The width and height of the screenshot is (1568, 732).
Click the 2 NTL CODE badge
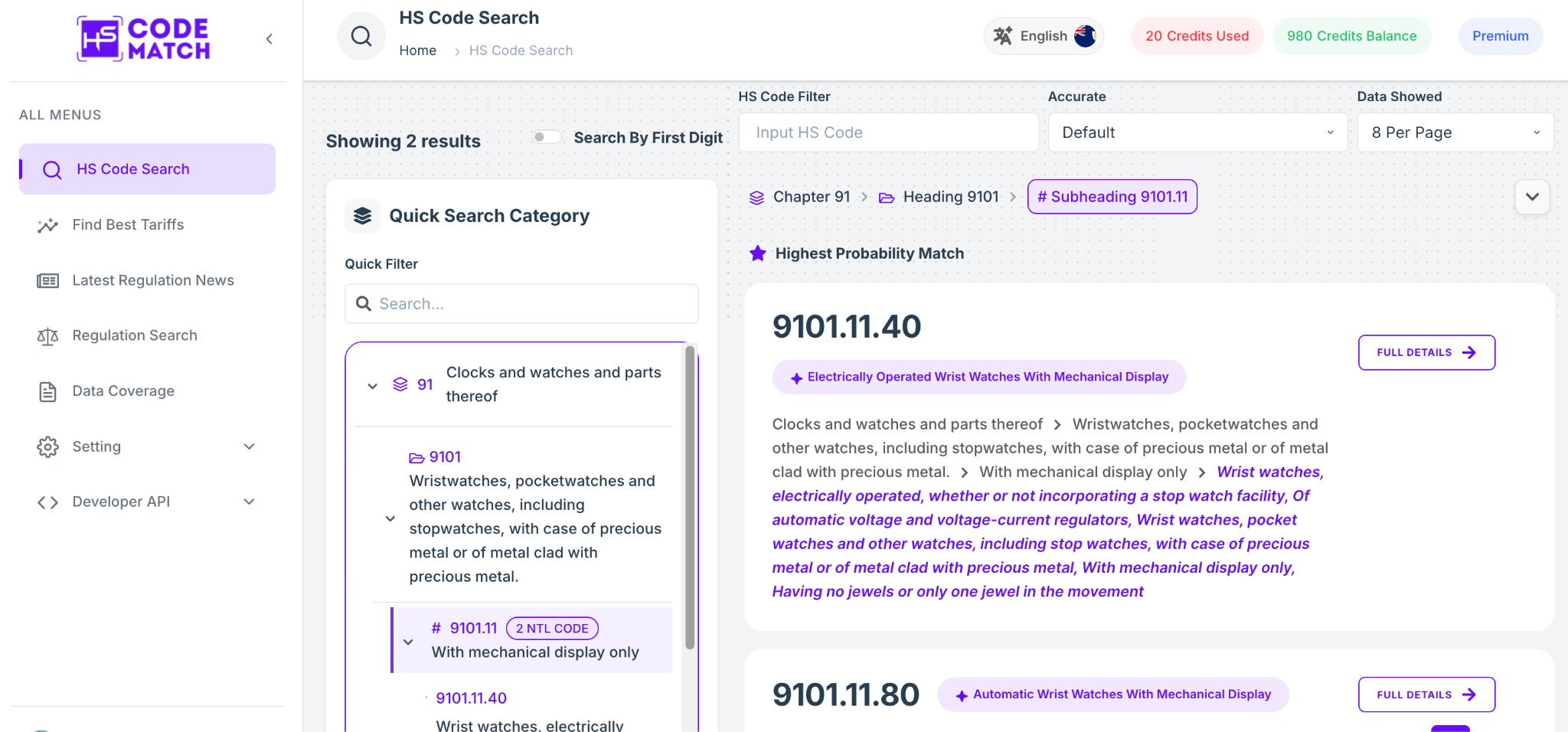pyautogui.click(x=552, y=629)
